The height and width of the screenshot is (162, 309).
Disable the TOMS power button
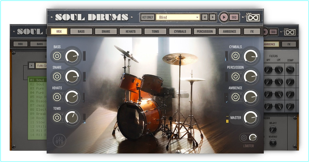pos(57,117)
